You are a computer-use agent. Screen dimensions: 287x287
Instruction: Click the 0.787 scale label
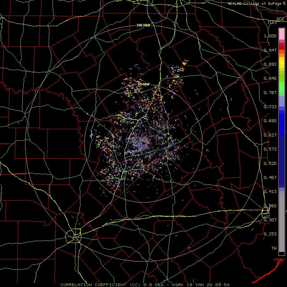click(270, 92)
